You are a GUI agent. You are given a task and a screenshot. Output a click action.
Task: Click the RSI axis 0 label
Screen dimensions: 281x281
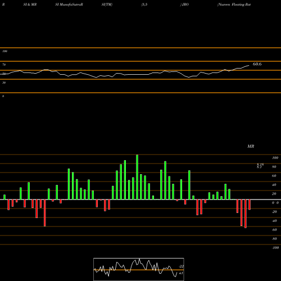(3, 96)
